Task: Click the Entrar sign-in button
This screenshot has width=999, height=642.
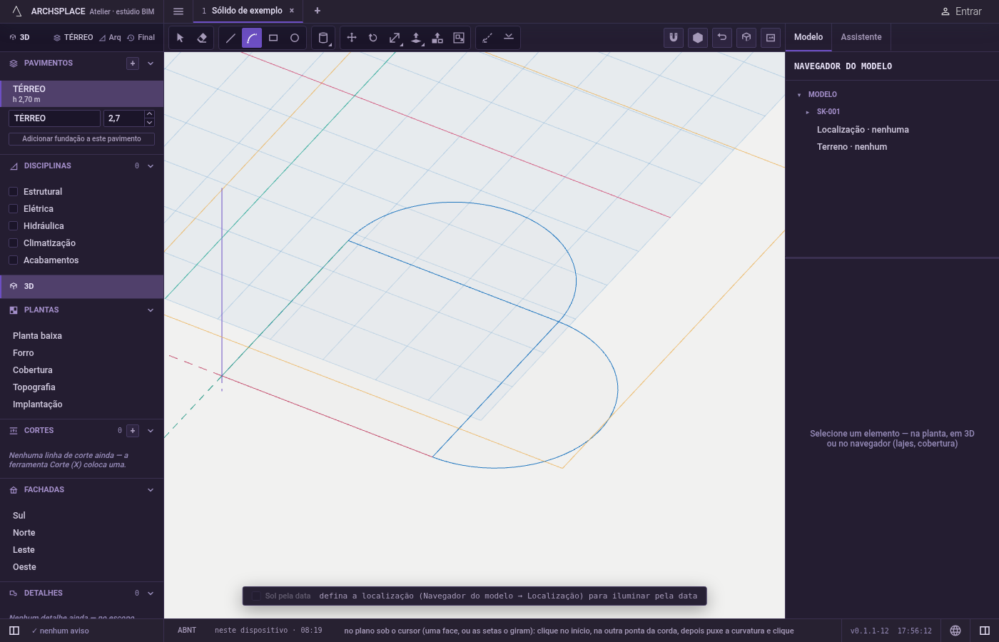Action: pyautogui.click(x=961, y=11)
